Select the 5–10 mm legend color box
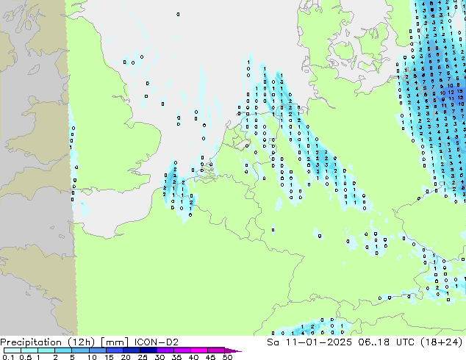466x360 pixels. (x=80, y=350)
